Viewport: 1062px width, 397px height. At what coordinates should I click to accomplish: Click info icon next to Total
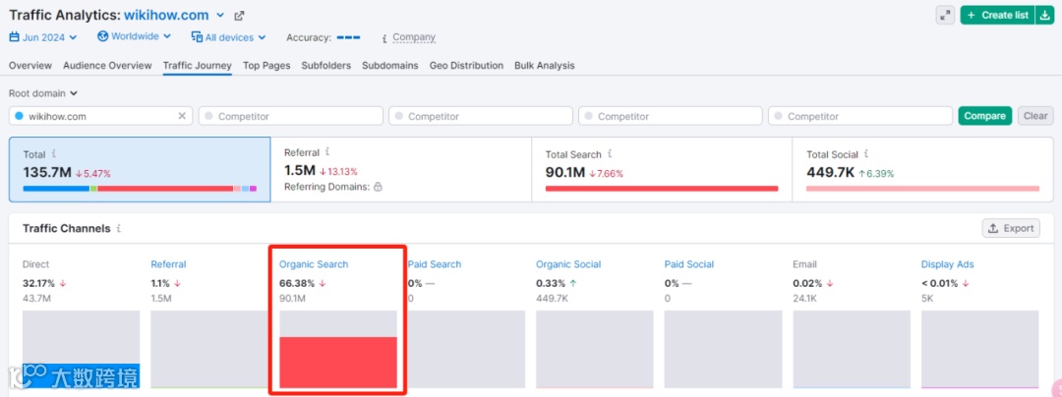click(54, 154)
